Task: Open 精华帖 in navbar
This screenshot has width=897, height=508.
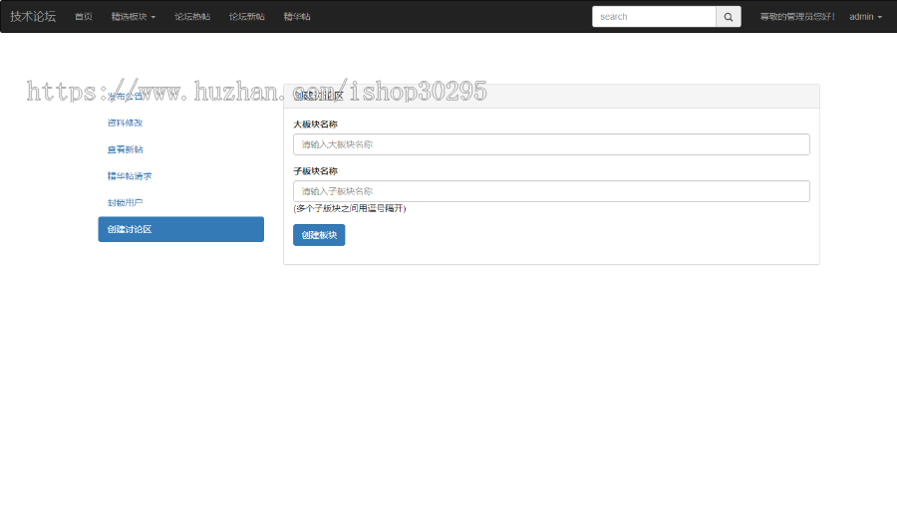Action: 297,17
